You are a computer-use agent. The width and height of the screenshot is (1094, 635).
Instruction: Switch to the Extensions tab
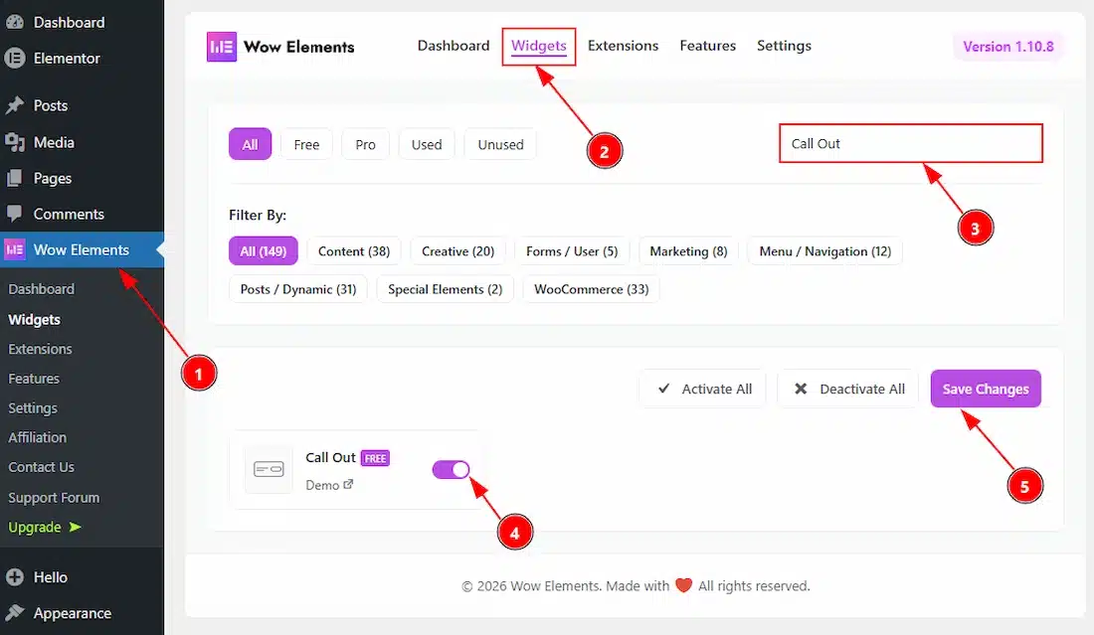(623, 46)
